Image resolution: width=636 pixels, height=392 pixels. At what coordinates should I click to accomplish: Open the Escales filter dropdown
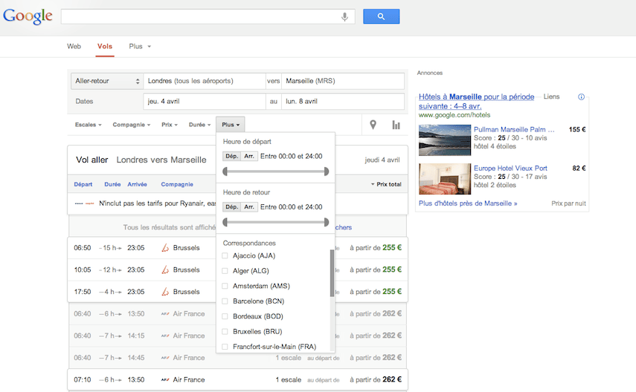88,125
